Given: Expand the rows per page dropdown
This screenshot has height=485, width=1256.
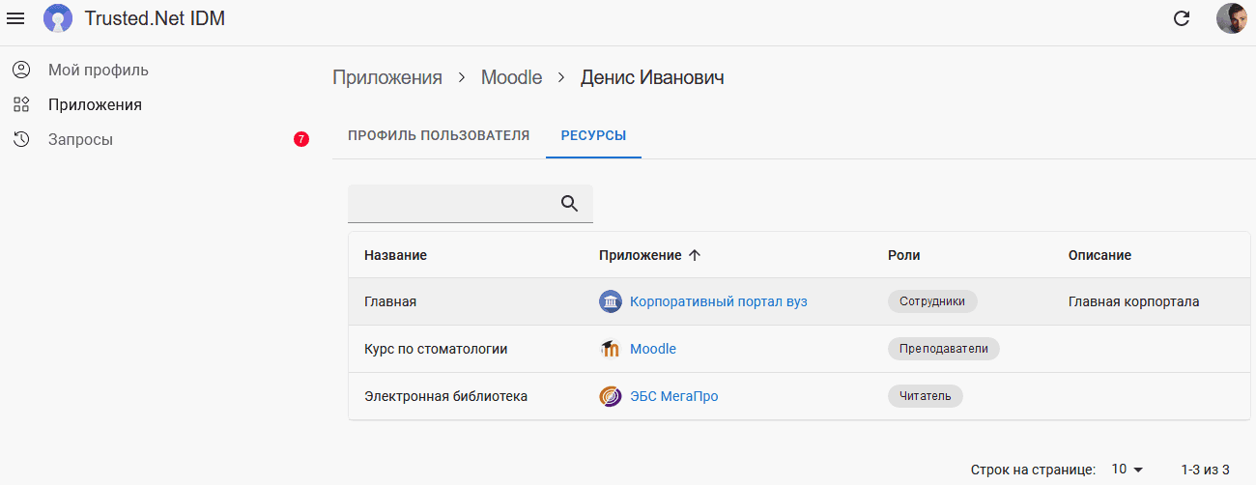Looking at the screenshot, I should coord(1127,469).
